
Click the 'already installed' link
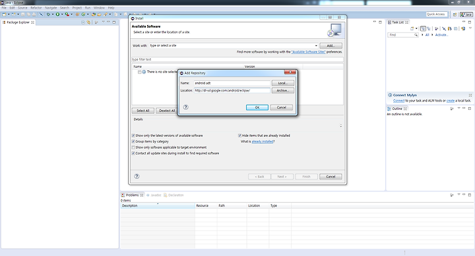(263, 141)
